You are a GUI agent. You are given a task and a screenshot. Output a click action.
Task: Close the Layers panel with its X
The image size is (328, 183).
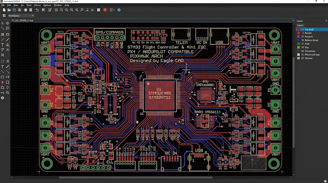coord(326,21)
